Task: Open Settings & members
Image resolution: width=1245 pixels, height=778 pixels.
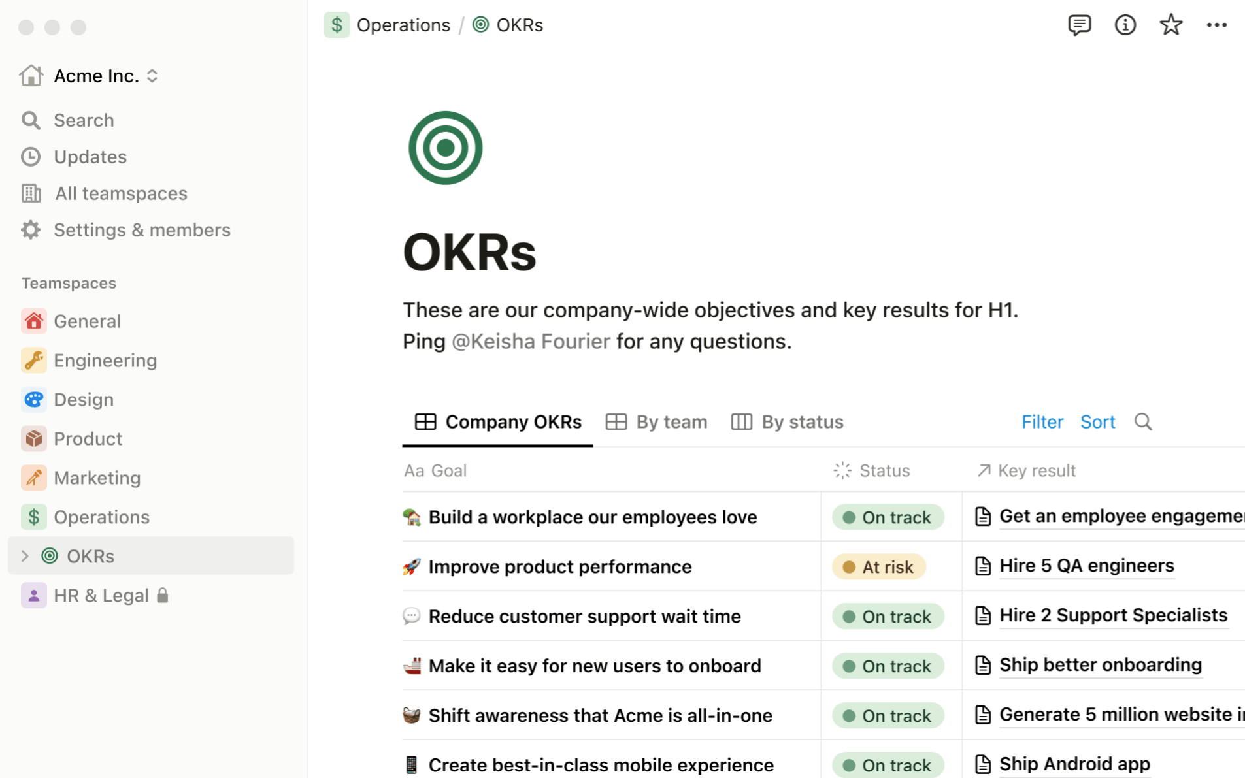Action: tap(142, 230)
